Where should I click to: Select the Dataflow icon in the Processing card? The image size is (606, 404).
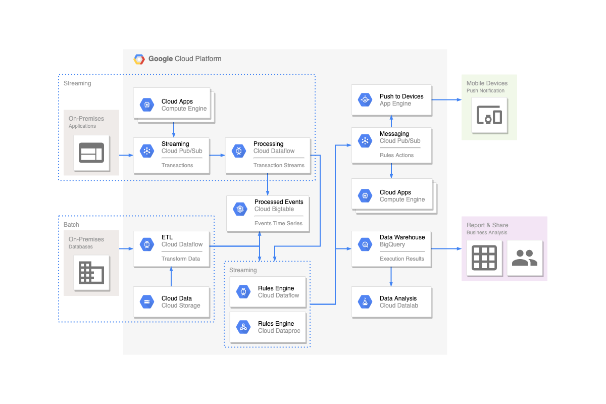239,150
